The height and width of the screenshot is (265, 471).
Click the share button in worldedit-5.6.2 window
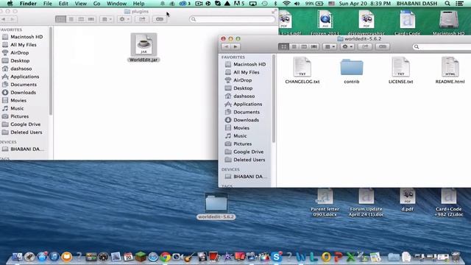(x=365, y=47)
